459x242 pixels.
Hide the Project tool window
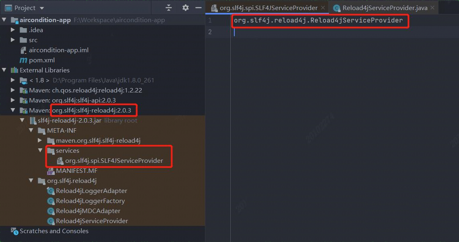198,8
